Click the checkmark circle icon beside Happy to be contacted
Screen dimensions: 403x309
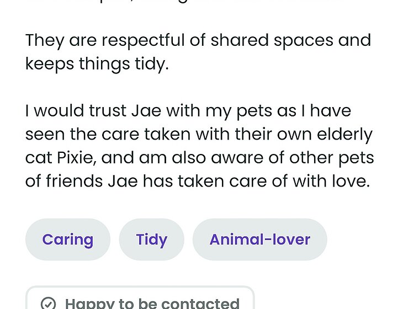click(49, 303)
